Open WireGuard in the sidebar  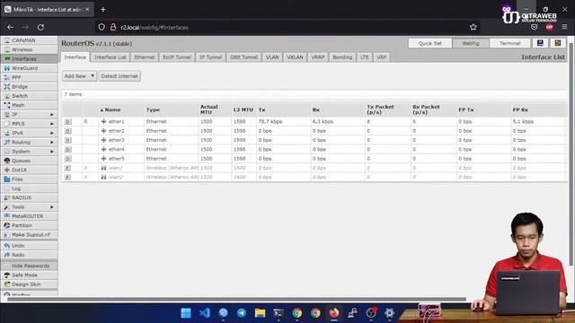pos(29,68)
